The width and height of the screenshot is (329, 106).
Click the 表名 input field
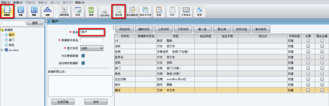(x=92, y=32)
